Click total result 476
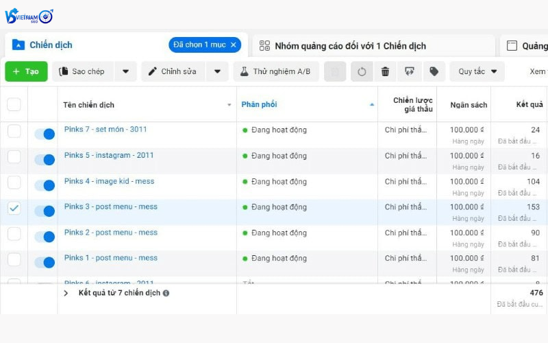The image size is (548, 343). pos(536,293)
